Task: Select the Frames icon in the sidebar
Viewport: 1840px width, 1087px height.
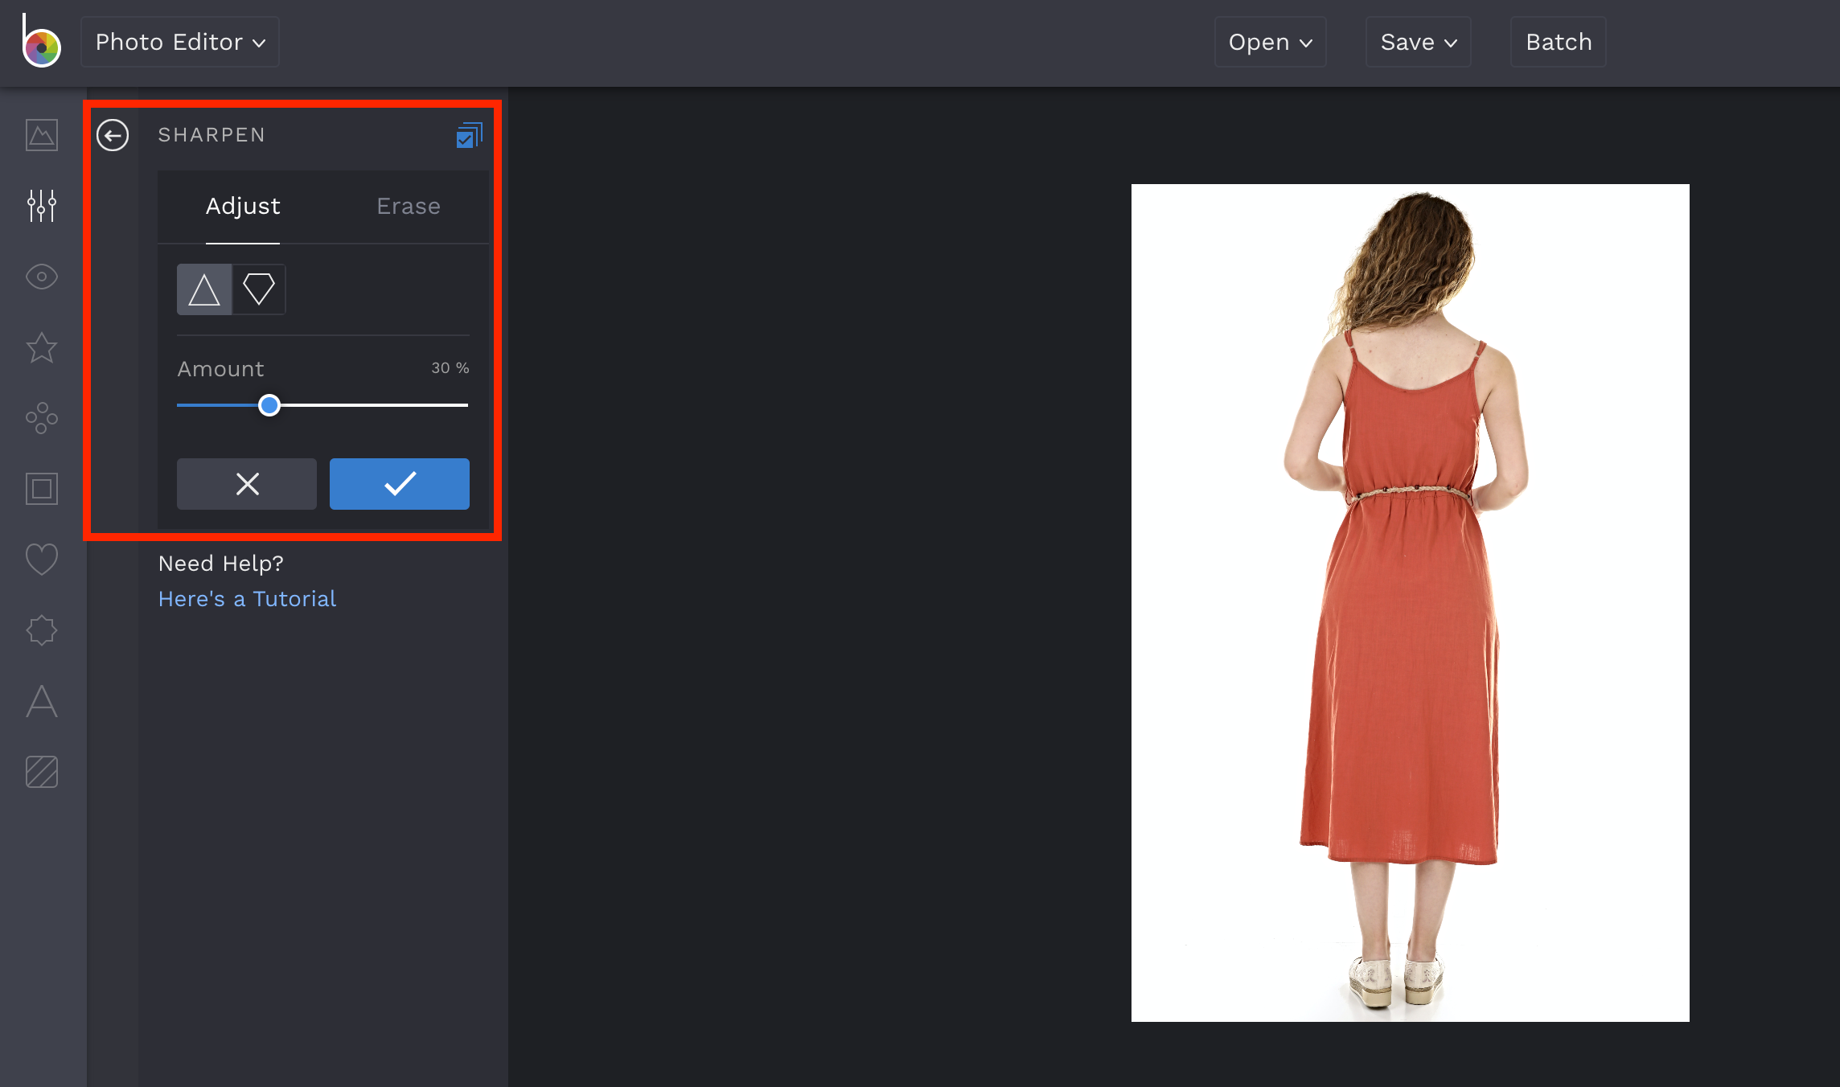Action: tap(41, 489)
